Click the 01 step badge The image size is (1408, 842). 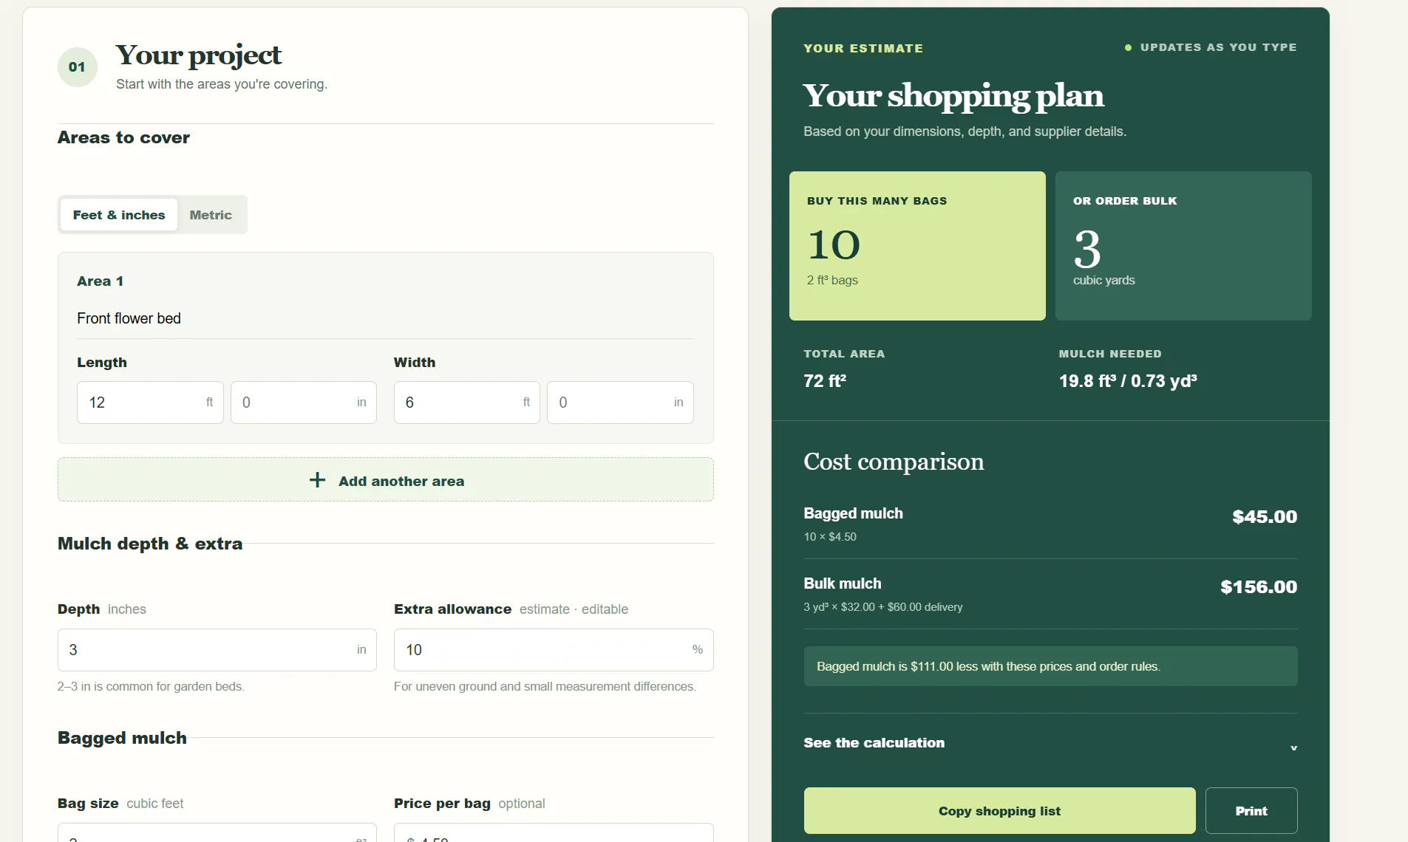(x=78, y=67)
